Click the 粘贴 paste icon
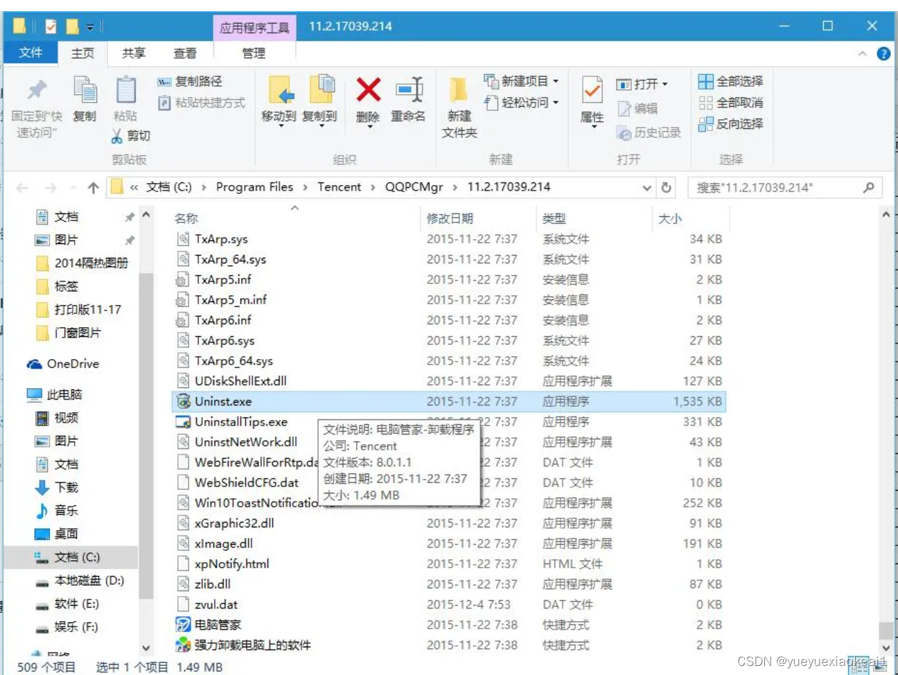 [x=125, y=90]
